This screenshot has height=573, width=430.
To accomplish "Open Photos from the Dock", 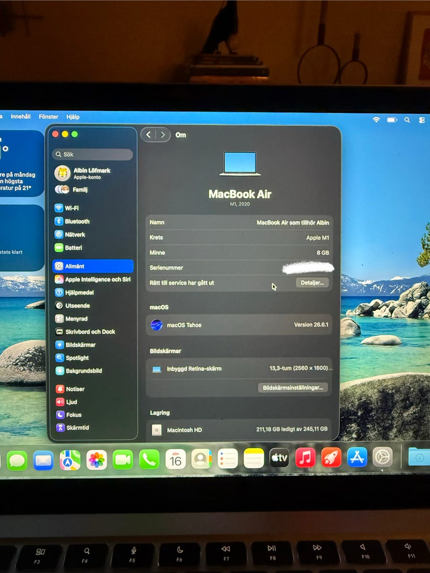I will (96, 460).
